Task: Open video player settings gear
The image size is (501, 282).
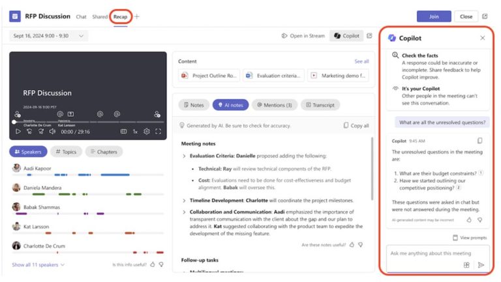Action: [147, 131]
